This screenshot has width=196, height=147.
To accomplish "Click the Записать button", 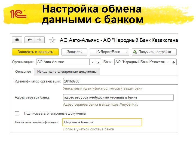I will point(74,52).
